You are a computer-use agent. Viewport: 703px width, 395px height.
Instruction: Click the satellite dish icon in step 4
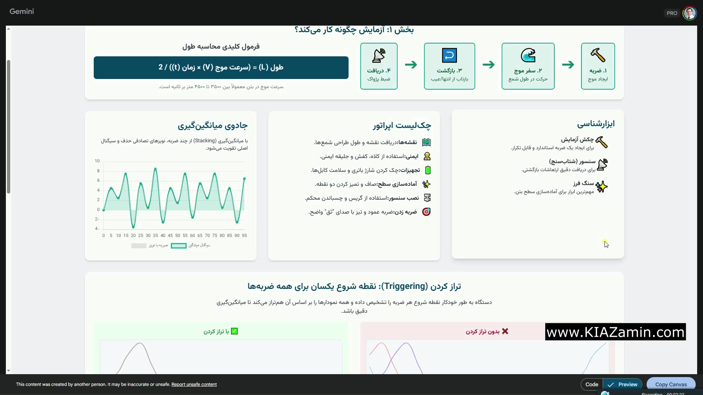379,56
